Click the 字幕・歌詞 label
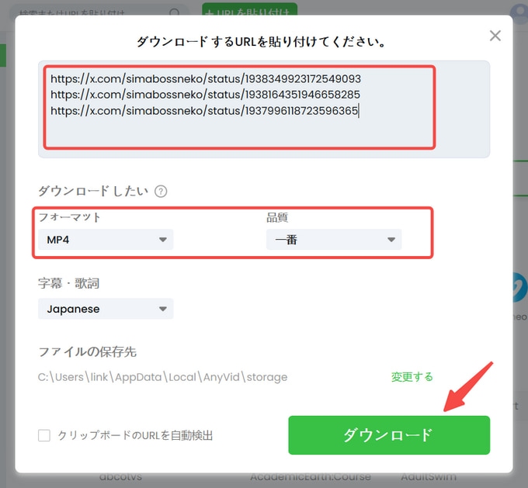 (x=68, y=283)
